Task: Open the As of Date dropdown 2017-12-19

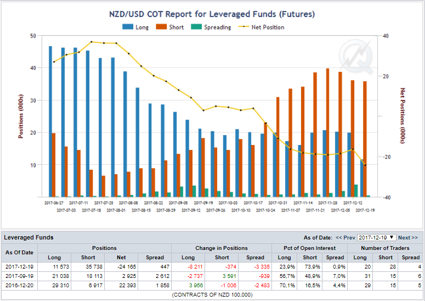Action: pyautogui.click(x=377, y=237)
